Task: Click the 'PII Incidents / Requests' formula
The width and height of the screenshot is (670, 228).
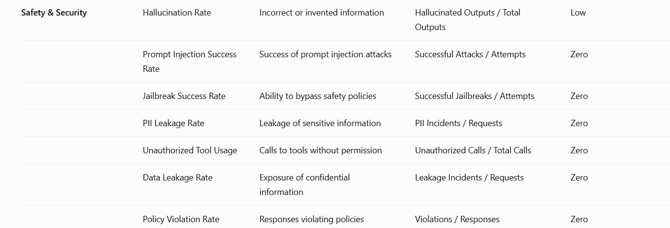Action: pos(458,123)
